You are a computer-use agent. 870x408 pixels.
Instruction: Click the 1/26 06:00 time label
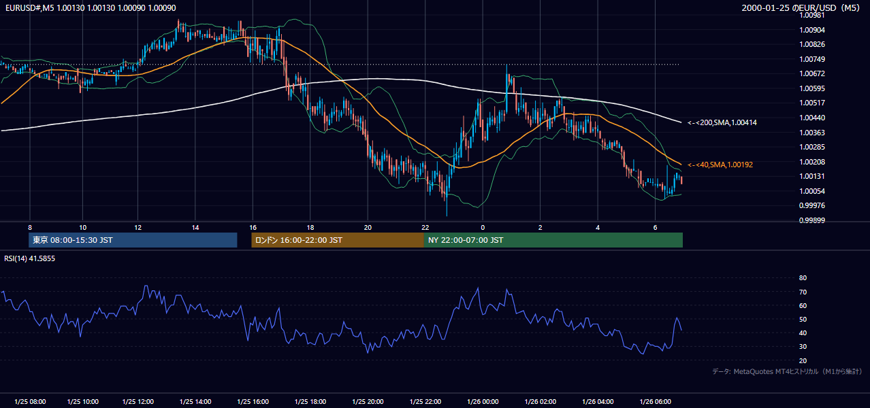tap(655, 401)
